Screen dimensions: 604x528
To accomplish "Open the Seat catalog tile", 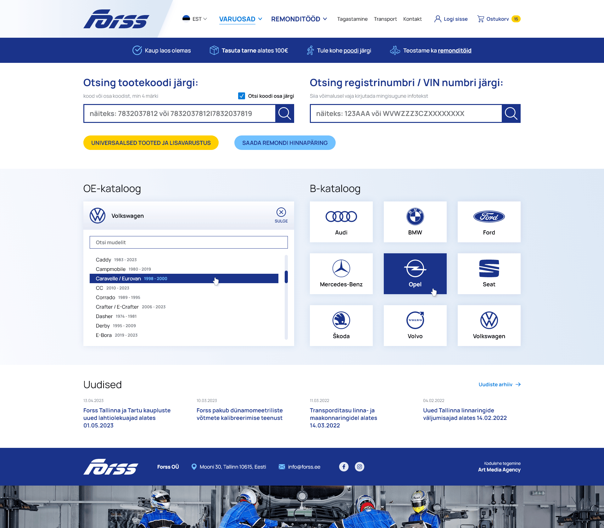I will (x=489, y=274).
